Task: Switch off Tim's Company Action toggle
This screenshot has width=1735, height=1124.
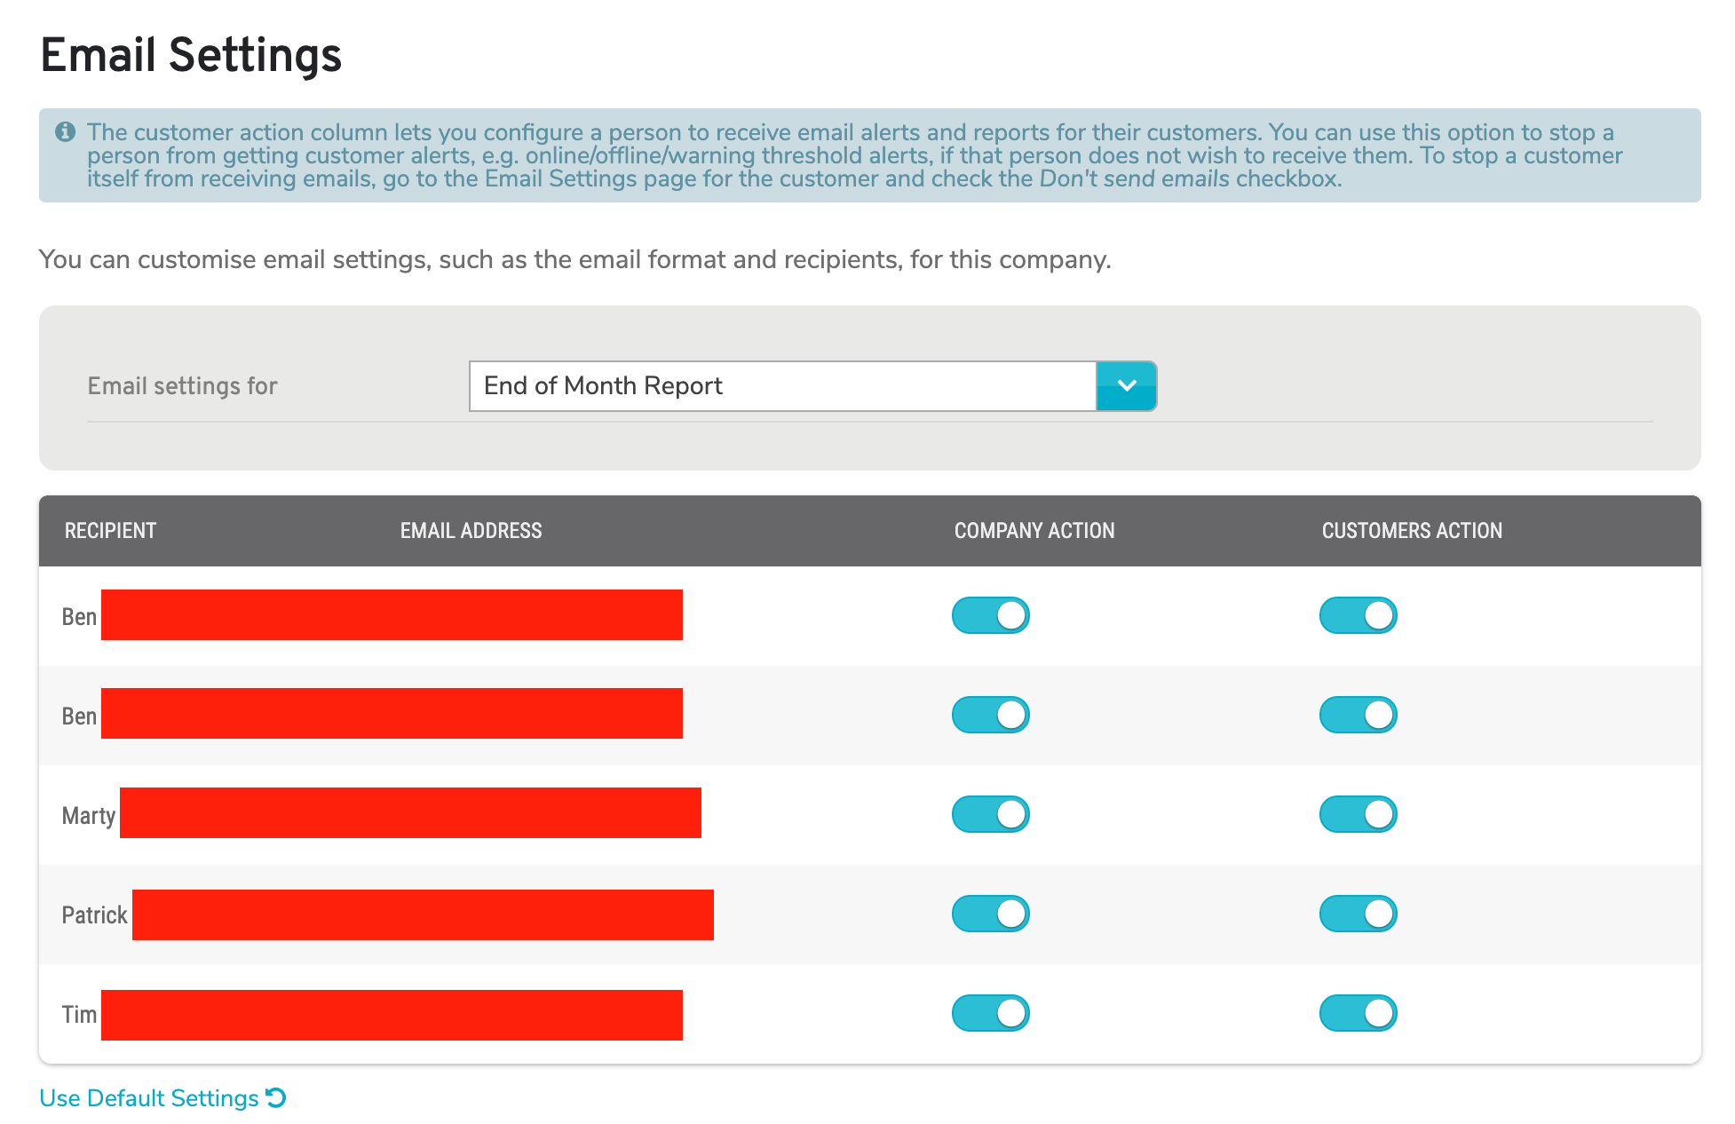Action: pos(990,1012)
